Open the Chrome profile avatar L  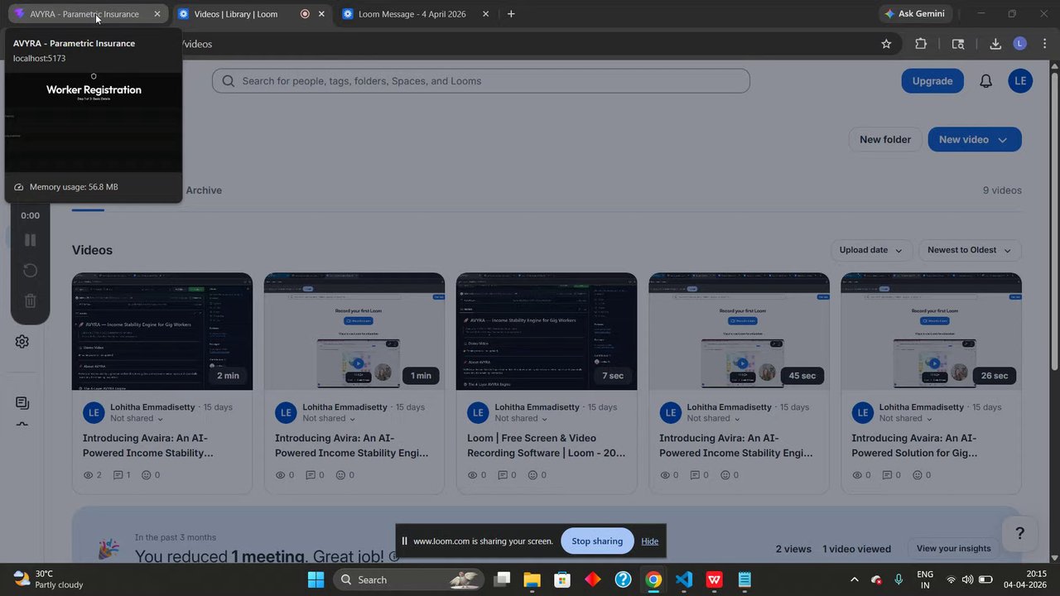pyautogui.click(x=1019, y=44)
